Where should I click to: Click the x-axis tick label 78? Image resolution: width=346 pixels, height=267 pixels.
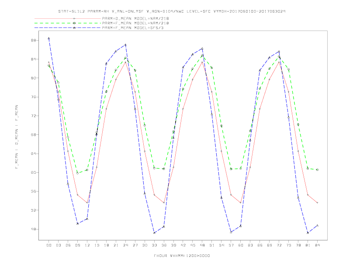pyautogui.click(x=298, y=245)
